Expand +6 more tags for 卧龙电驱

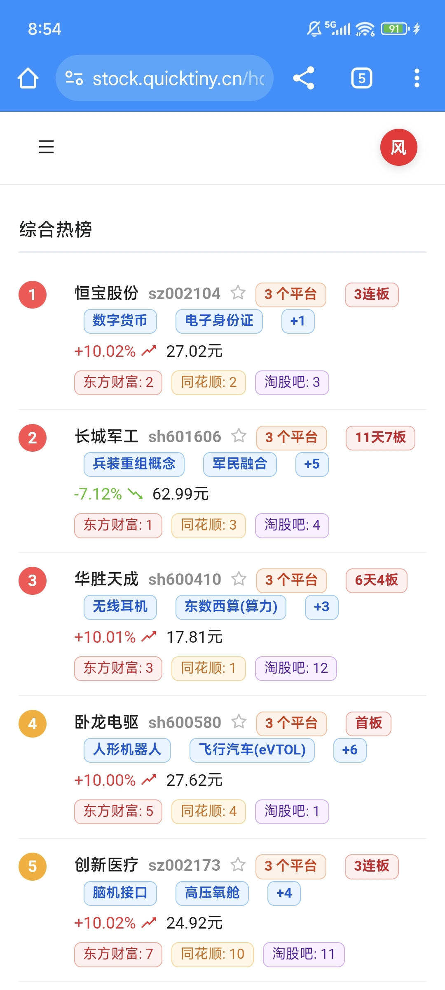pyautogui.click(x=350, y=750)
